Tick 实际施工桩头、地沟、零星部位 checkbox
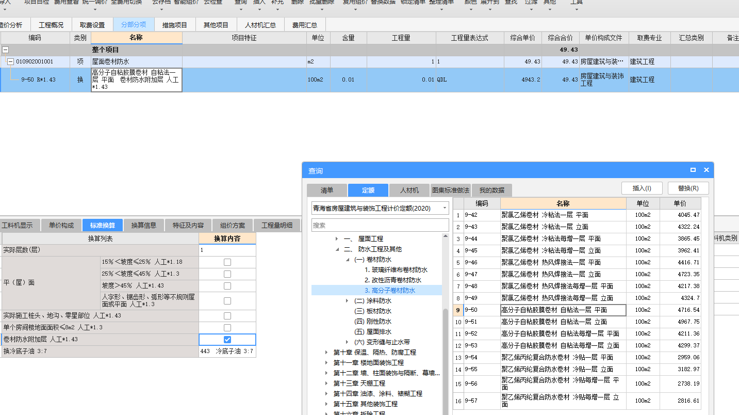Viewport: 739px width, 415px height. coord(227,316)
